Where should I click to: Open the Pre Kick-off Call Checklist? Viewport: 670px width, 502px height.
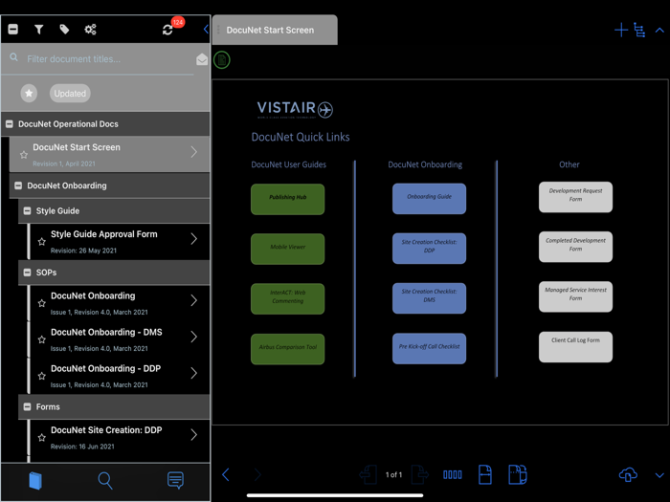[x=429, y=348]
